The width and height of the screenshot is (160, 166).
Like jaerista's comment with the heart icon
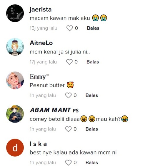point(70,28)
